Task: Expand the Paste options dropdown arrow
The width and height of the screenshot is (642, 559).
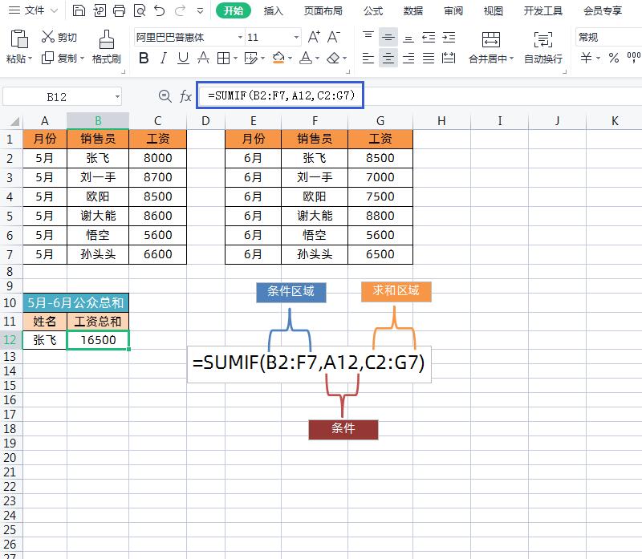Action: click(30, 59)
